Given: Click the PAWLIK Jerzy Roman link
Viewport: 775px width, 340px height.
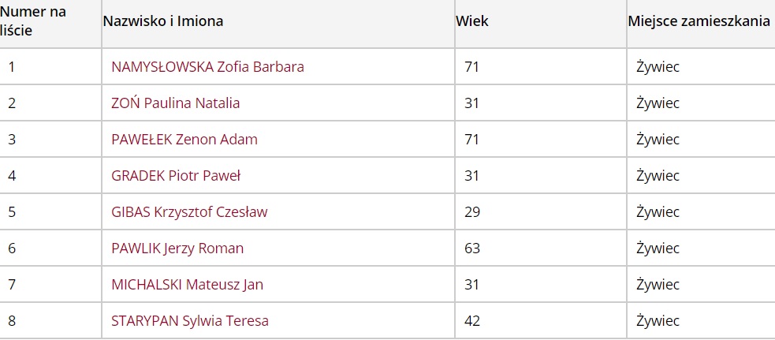Looking at the screenshot, I should click(x=177, y=248).
